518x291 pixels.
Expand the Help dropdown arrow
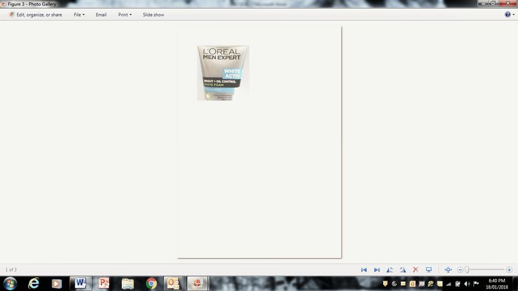[x=513, y=15]
